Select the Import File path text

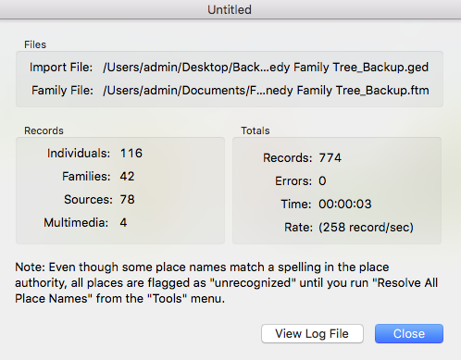266,68
